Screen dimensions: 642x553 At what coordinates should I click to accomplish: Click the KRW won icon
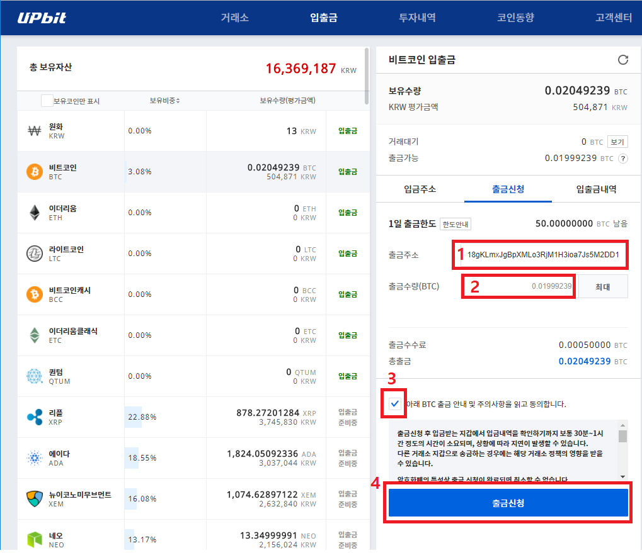pyautogui.click(x=35, y=131)
